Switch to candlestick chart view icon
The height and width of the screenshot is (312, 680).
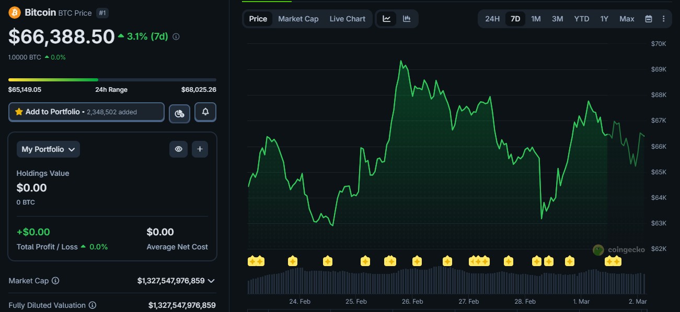[x=407, y=19]
